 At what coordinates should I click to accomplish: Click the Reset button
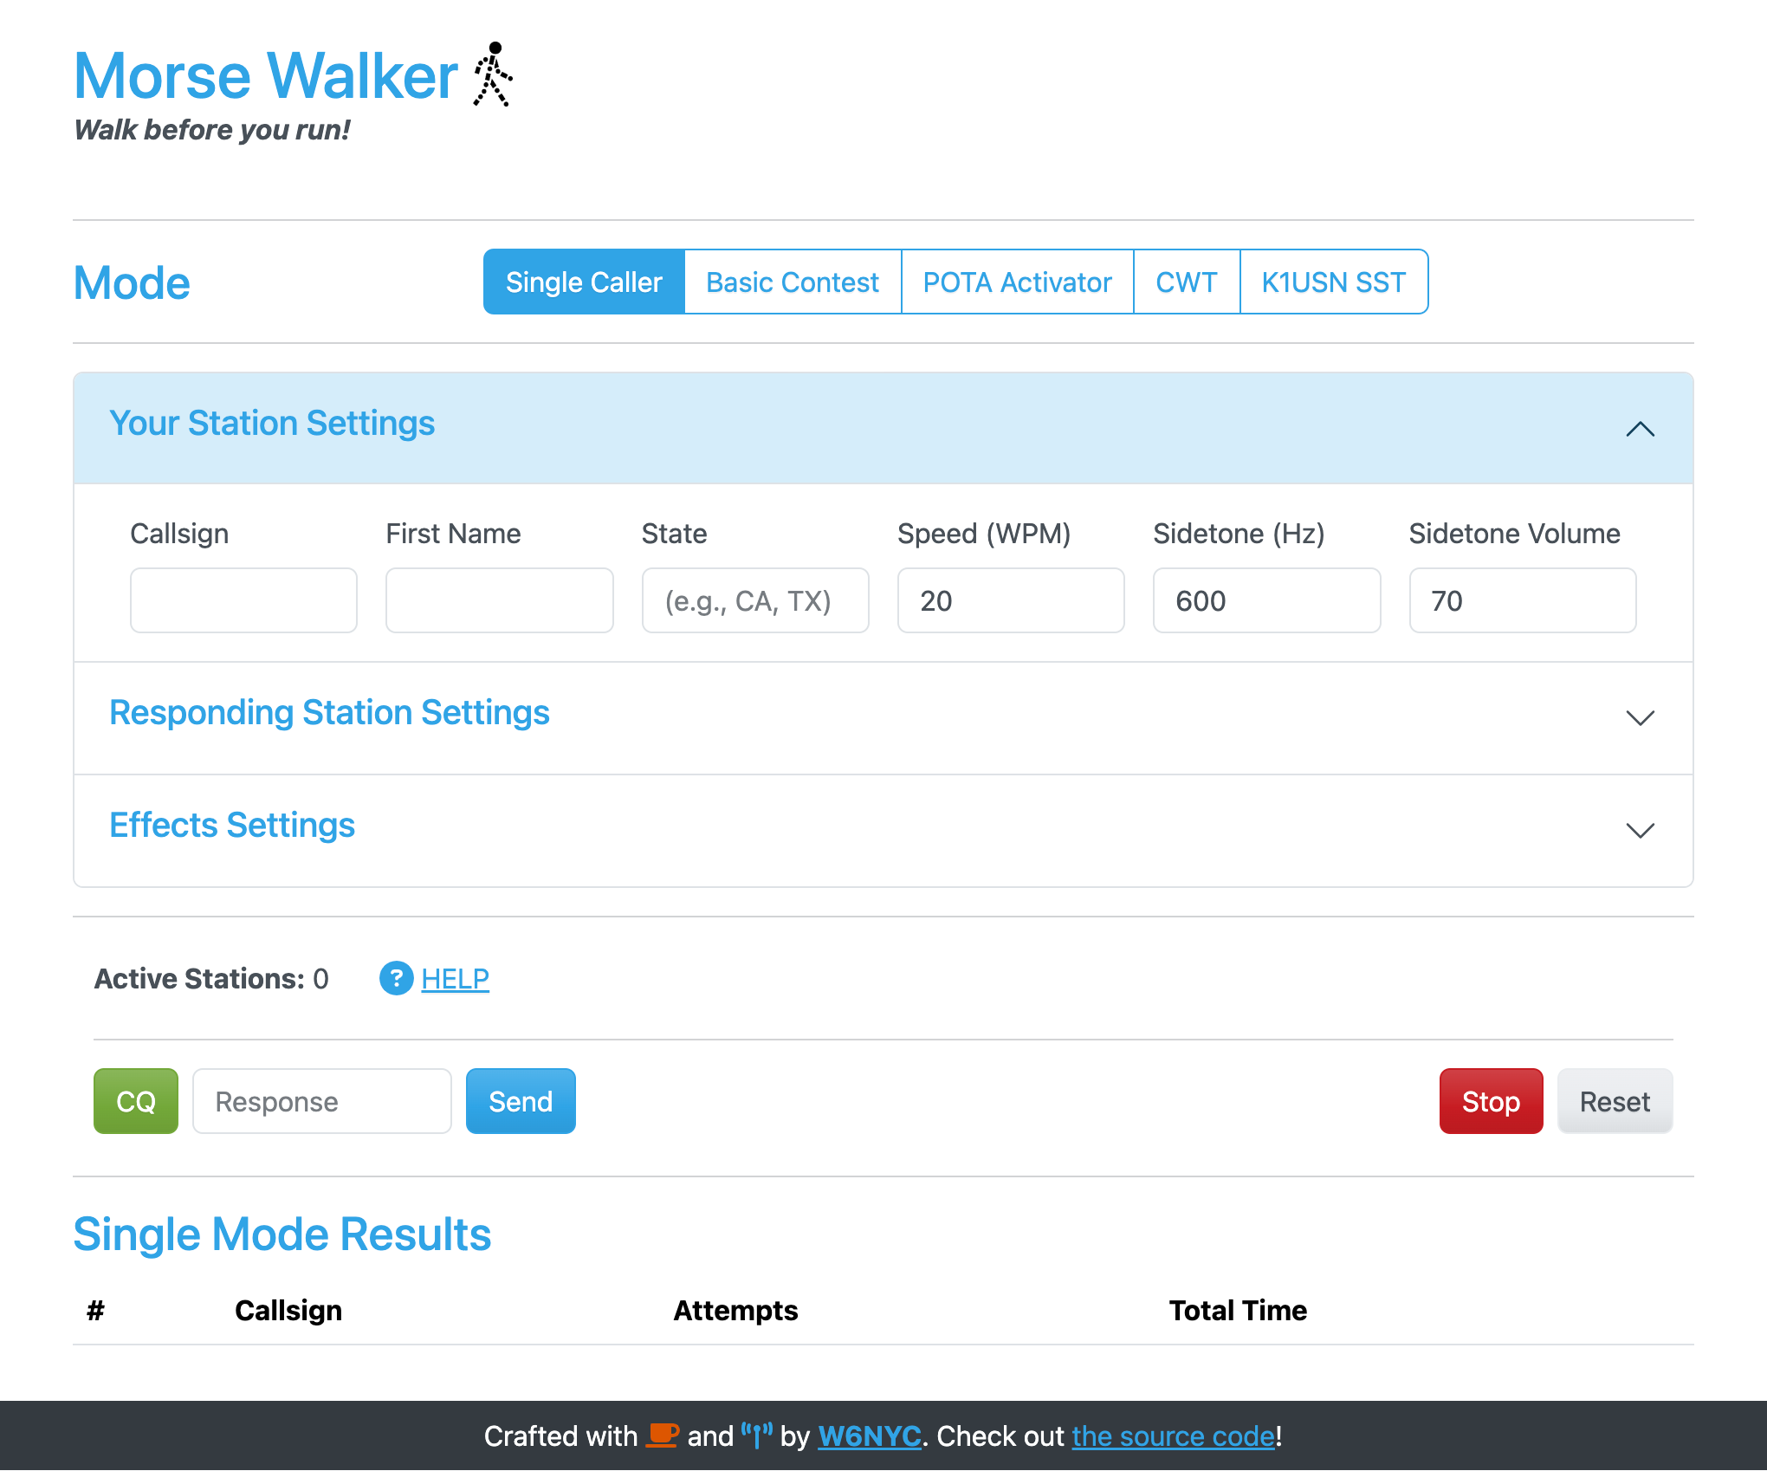[1614, 1101]
